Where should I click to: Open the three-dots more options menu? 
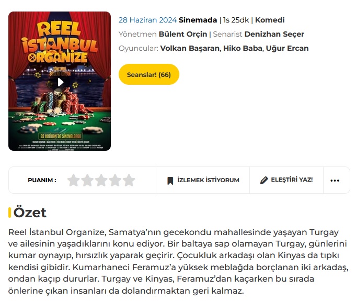click(335, 181)
